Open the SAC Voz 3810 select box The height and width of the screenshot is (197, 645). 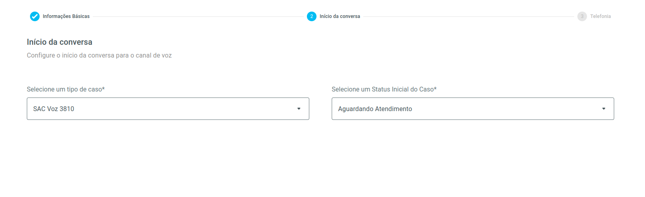coord(168,109)
